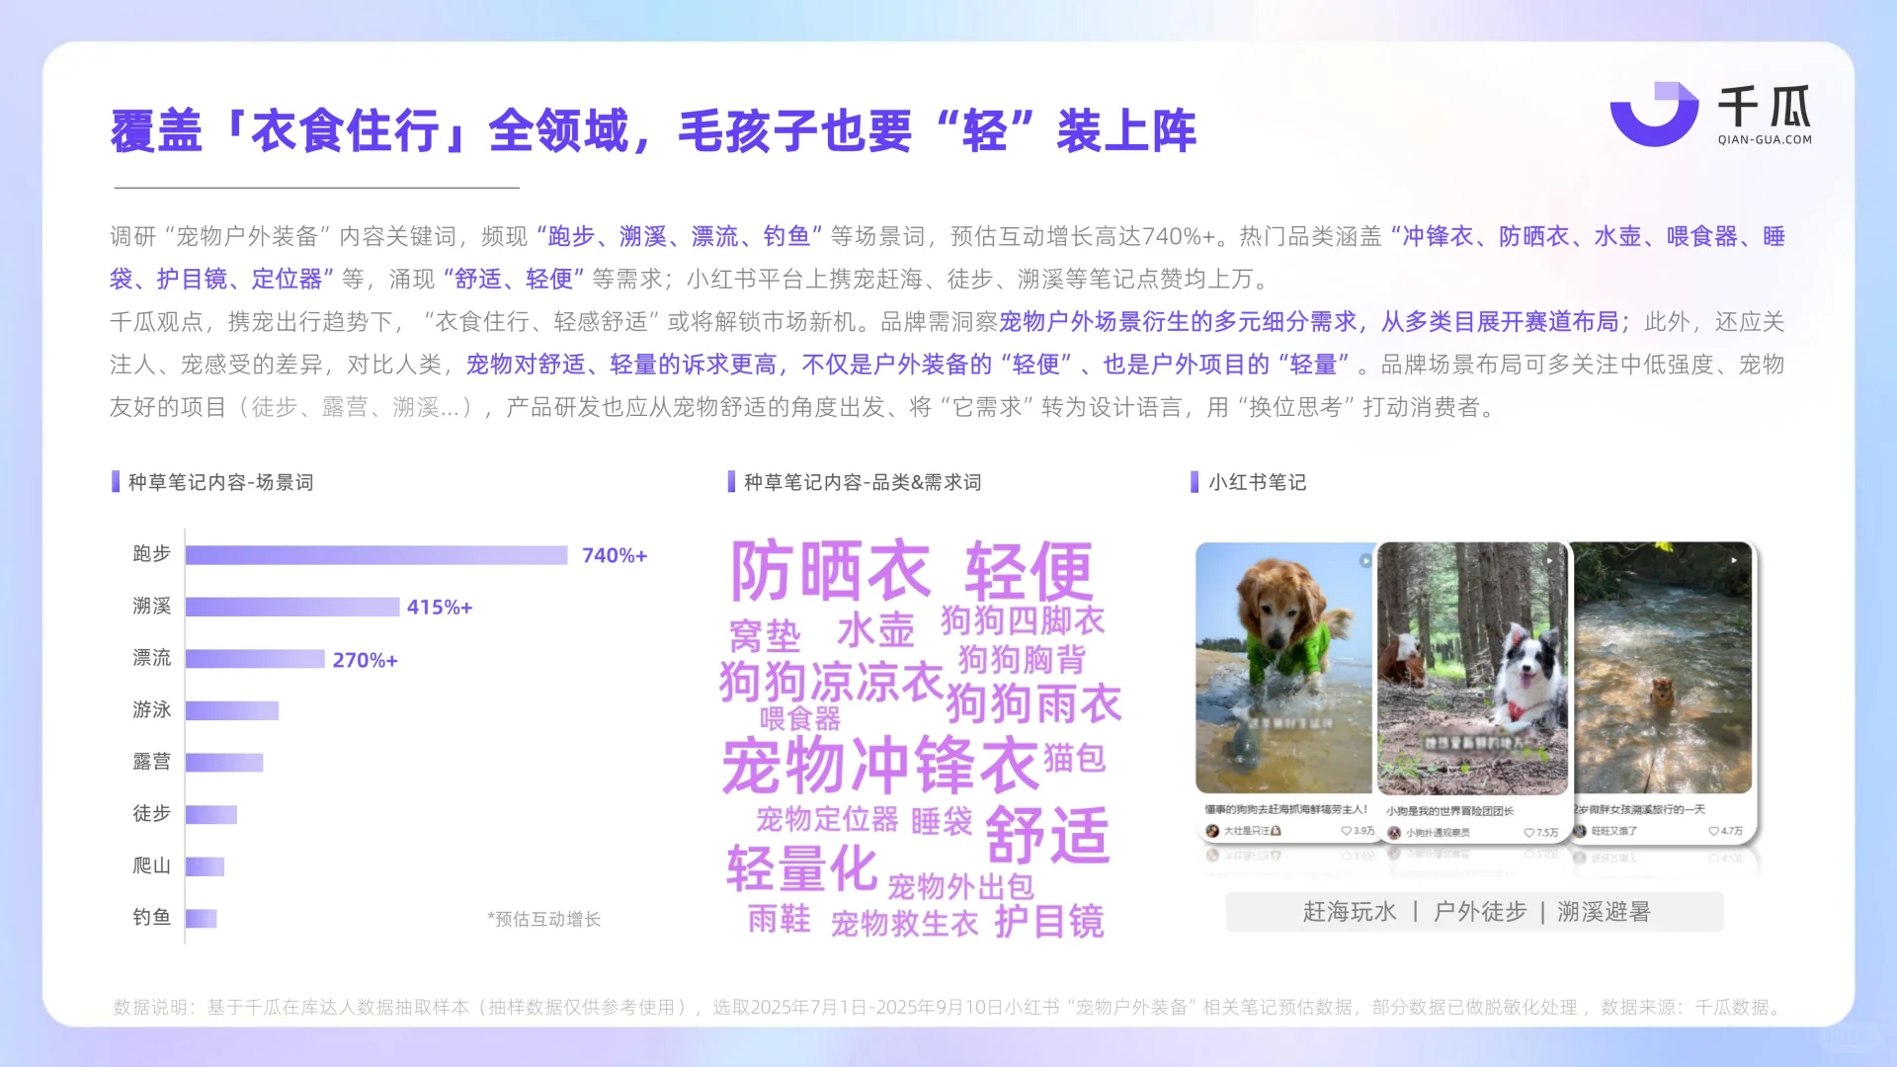Click 狗狗凉凉衣 in the word cloud
The image size is (1897, 1067).
[831, 681]
